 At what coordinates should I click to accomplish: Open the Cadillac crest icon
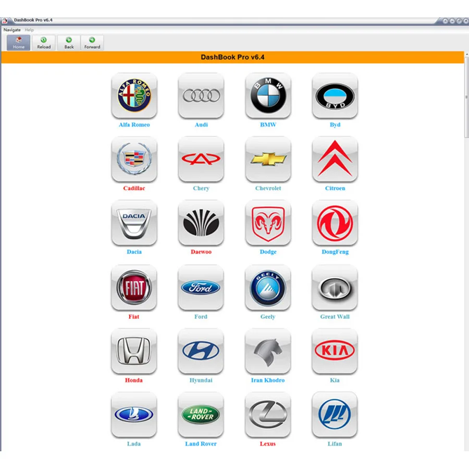click(134, 159)
